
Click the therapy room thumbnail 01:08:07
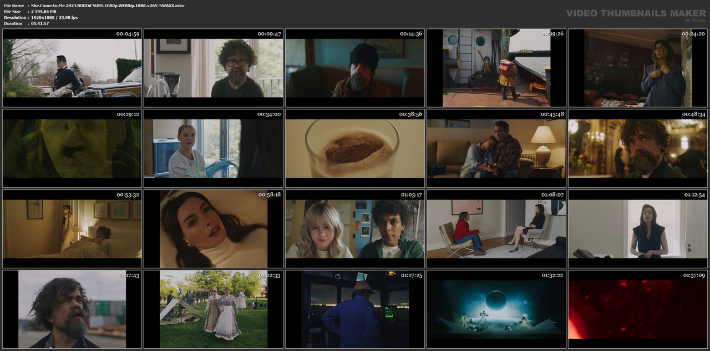pyautogui.click(x=496, y=229)
